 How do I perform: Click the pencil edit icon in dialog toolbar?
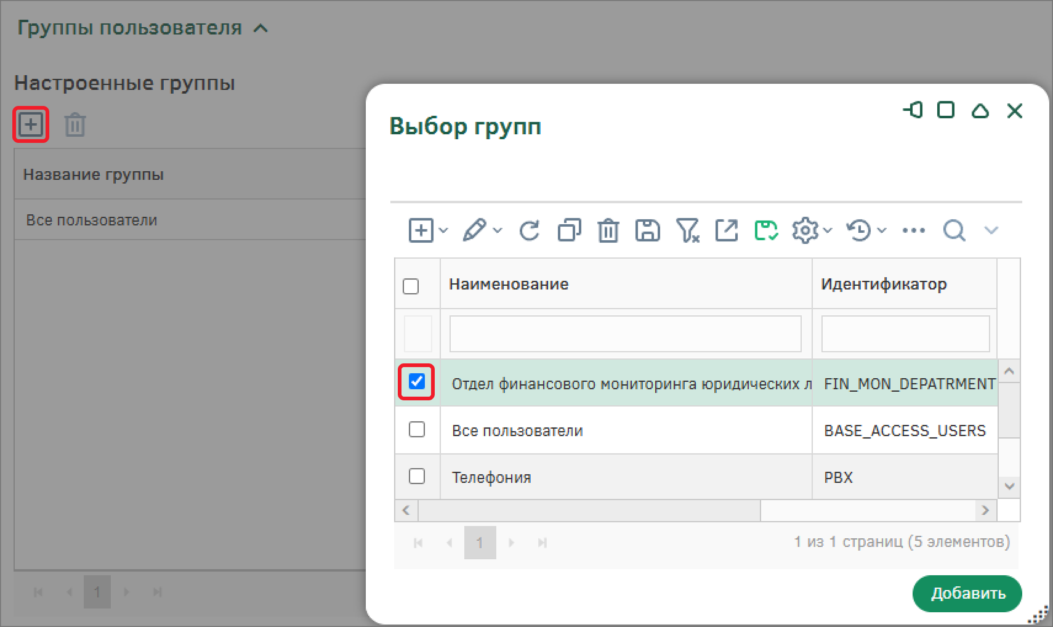click(475, 230)
